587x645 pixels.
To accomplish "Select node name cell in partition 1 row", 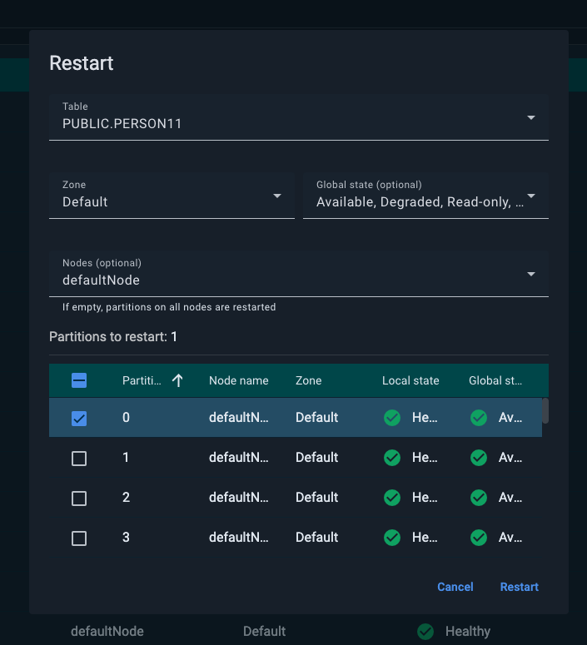I will point(239,458).
